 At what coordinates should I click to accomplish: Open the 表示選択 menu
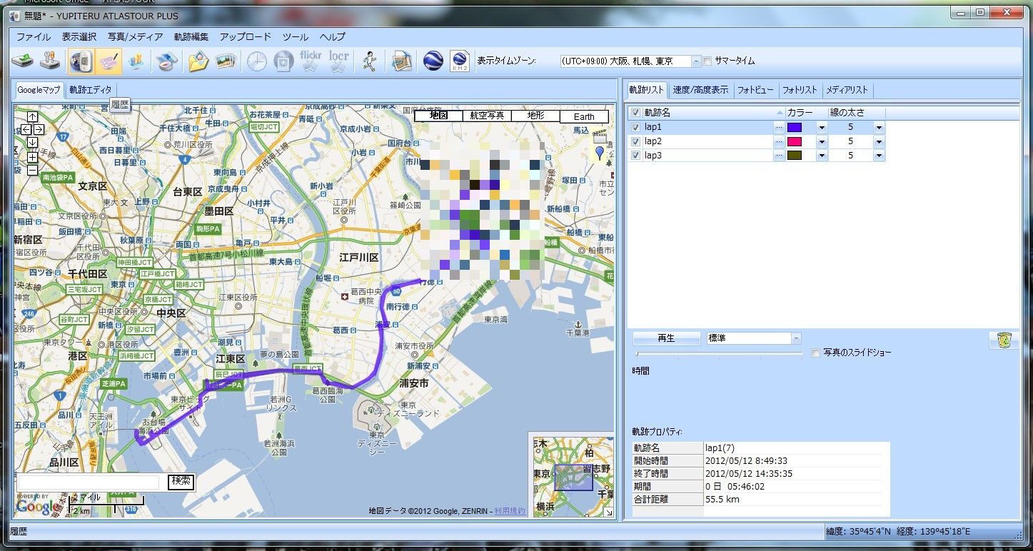point(79,37)
